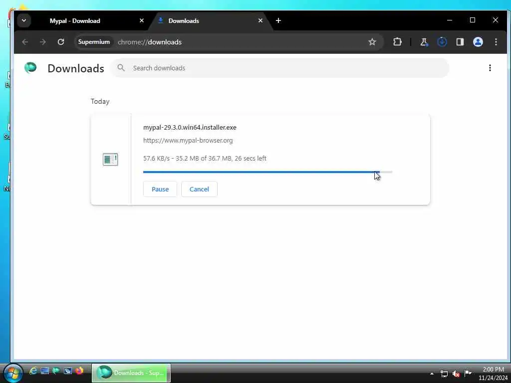Click the browser back arrow
The width and height of the screenshot is (511, 383).
coord(25,42)
